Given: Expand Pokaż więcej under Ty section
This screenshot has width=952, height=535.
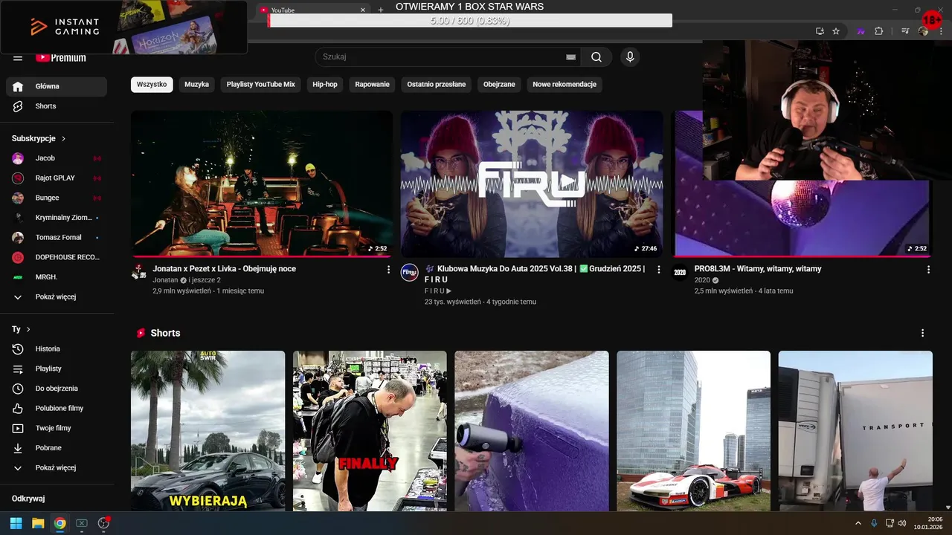Looking at the screenshot, I should (x=57, y=468).
